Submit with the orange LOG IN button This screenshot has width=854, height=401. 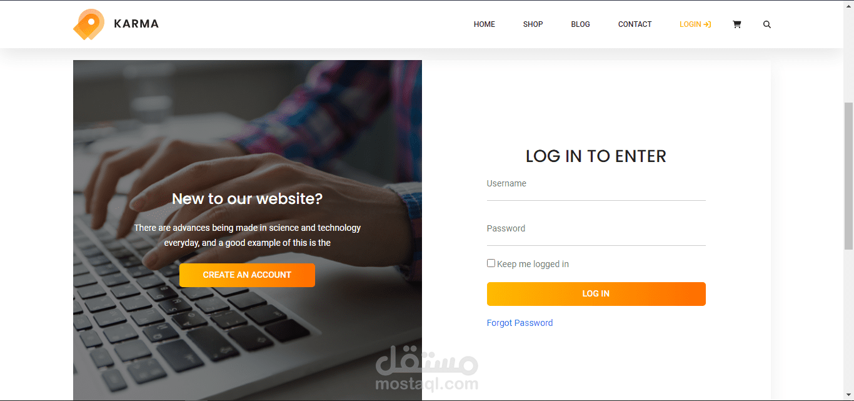point(596,294)
